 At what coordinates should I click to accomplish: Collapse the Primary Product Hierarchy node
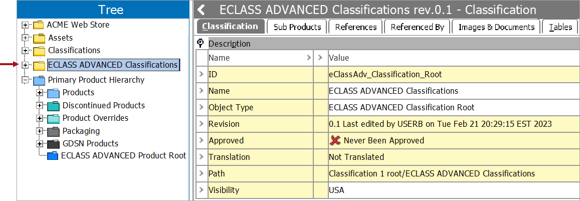25,80
